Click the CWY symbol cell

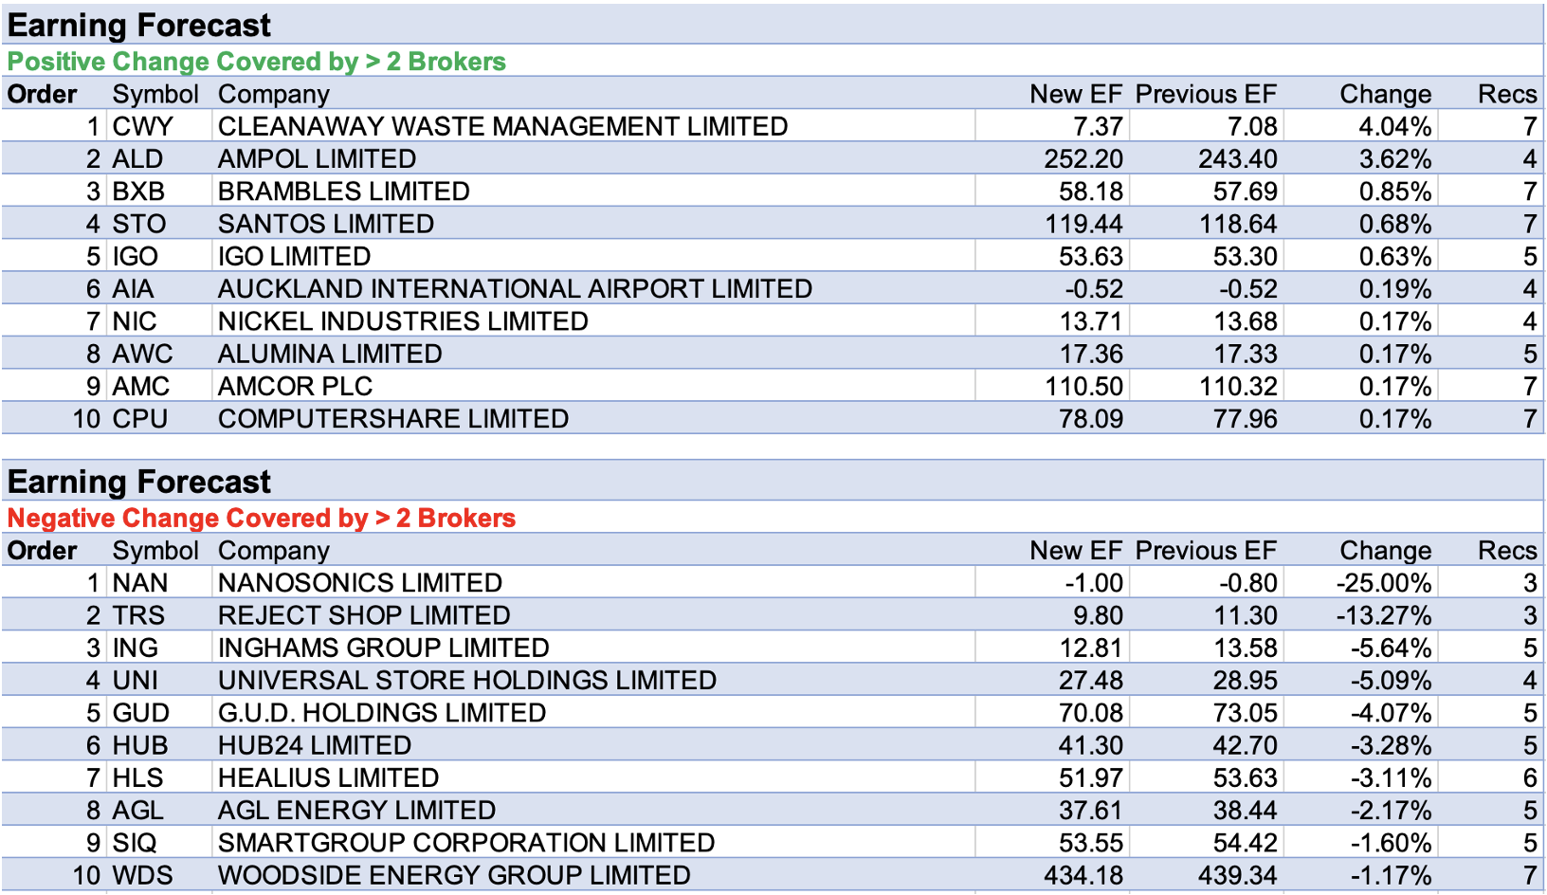click(x=143, y=126)
